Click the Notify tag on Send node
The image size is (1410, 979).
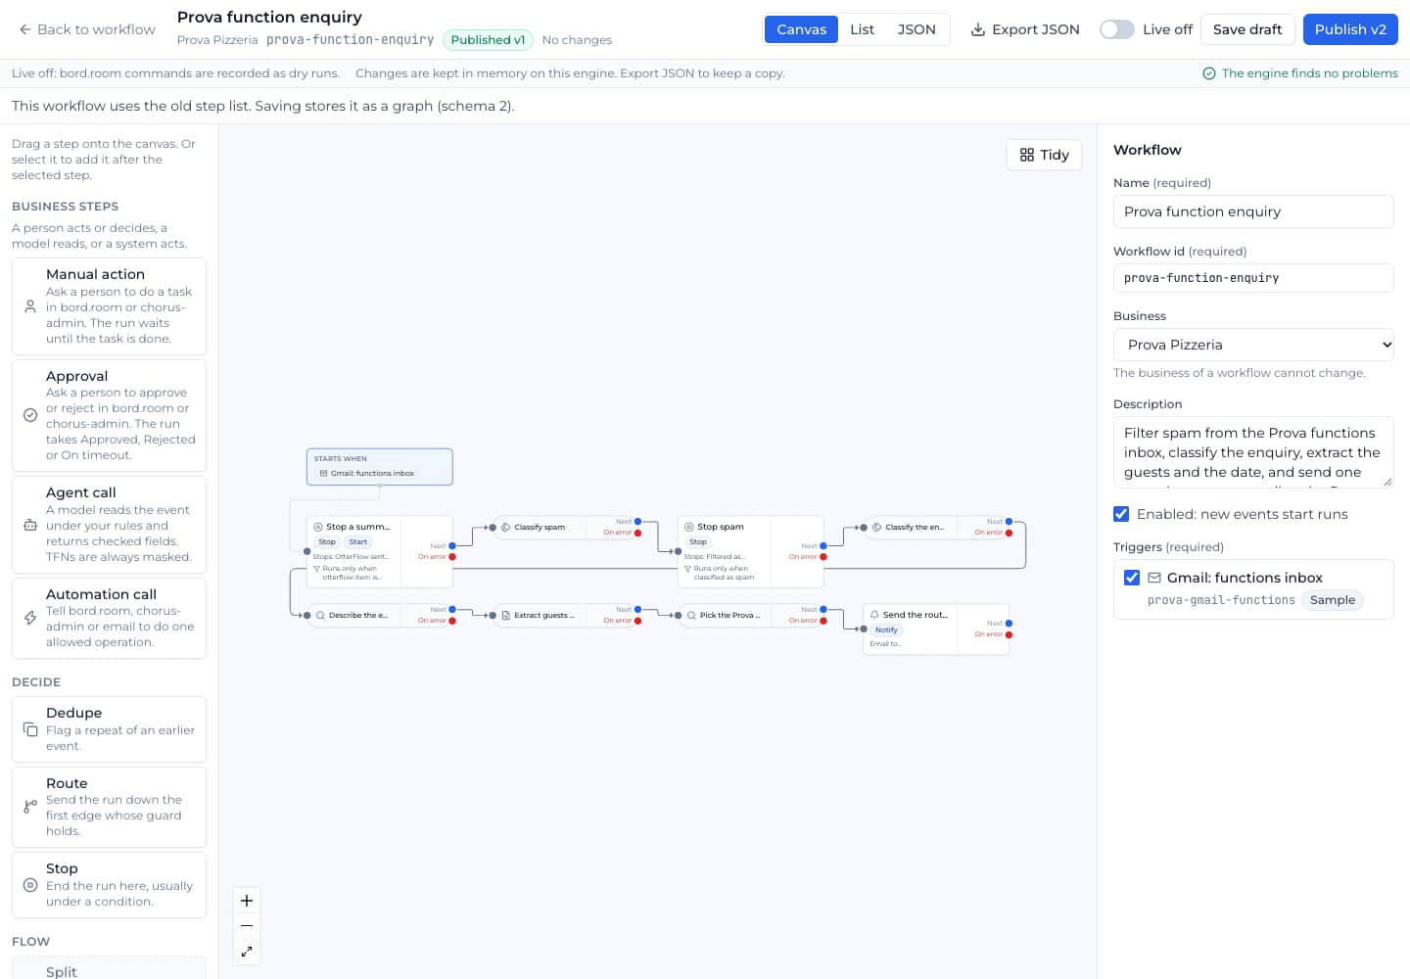[x=886, y=630]
